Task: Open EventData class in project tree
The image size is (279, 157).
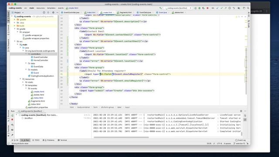Action: click(37, 67)
